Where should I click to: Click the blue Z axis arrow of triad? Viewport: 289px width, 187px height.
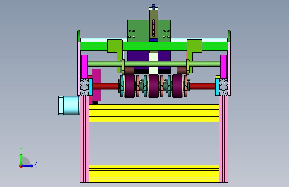coord(28,166)
